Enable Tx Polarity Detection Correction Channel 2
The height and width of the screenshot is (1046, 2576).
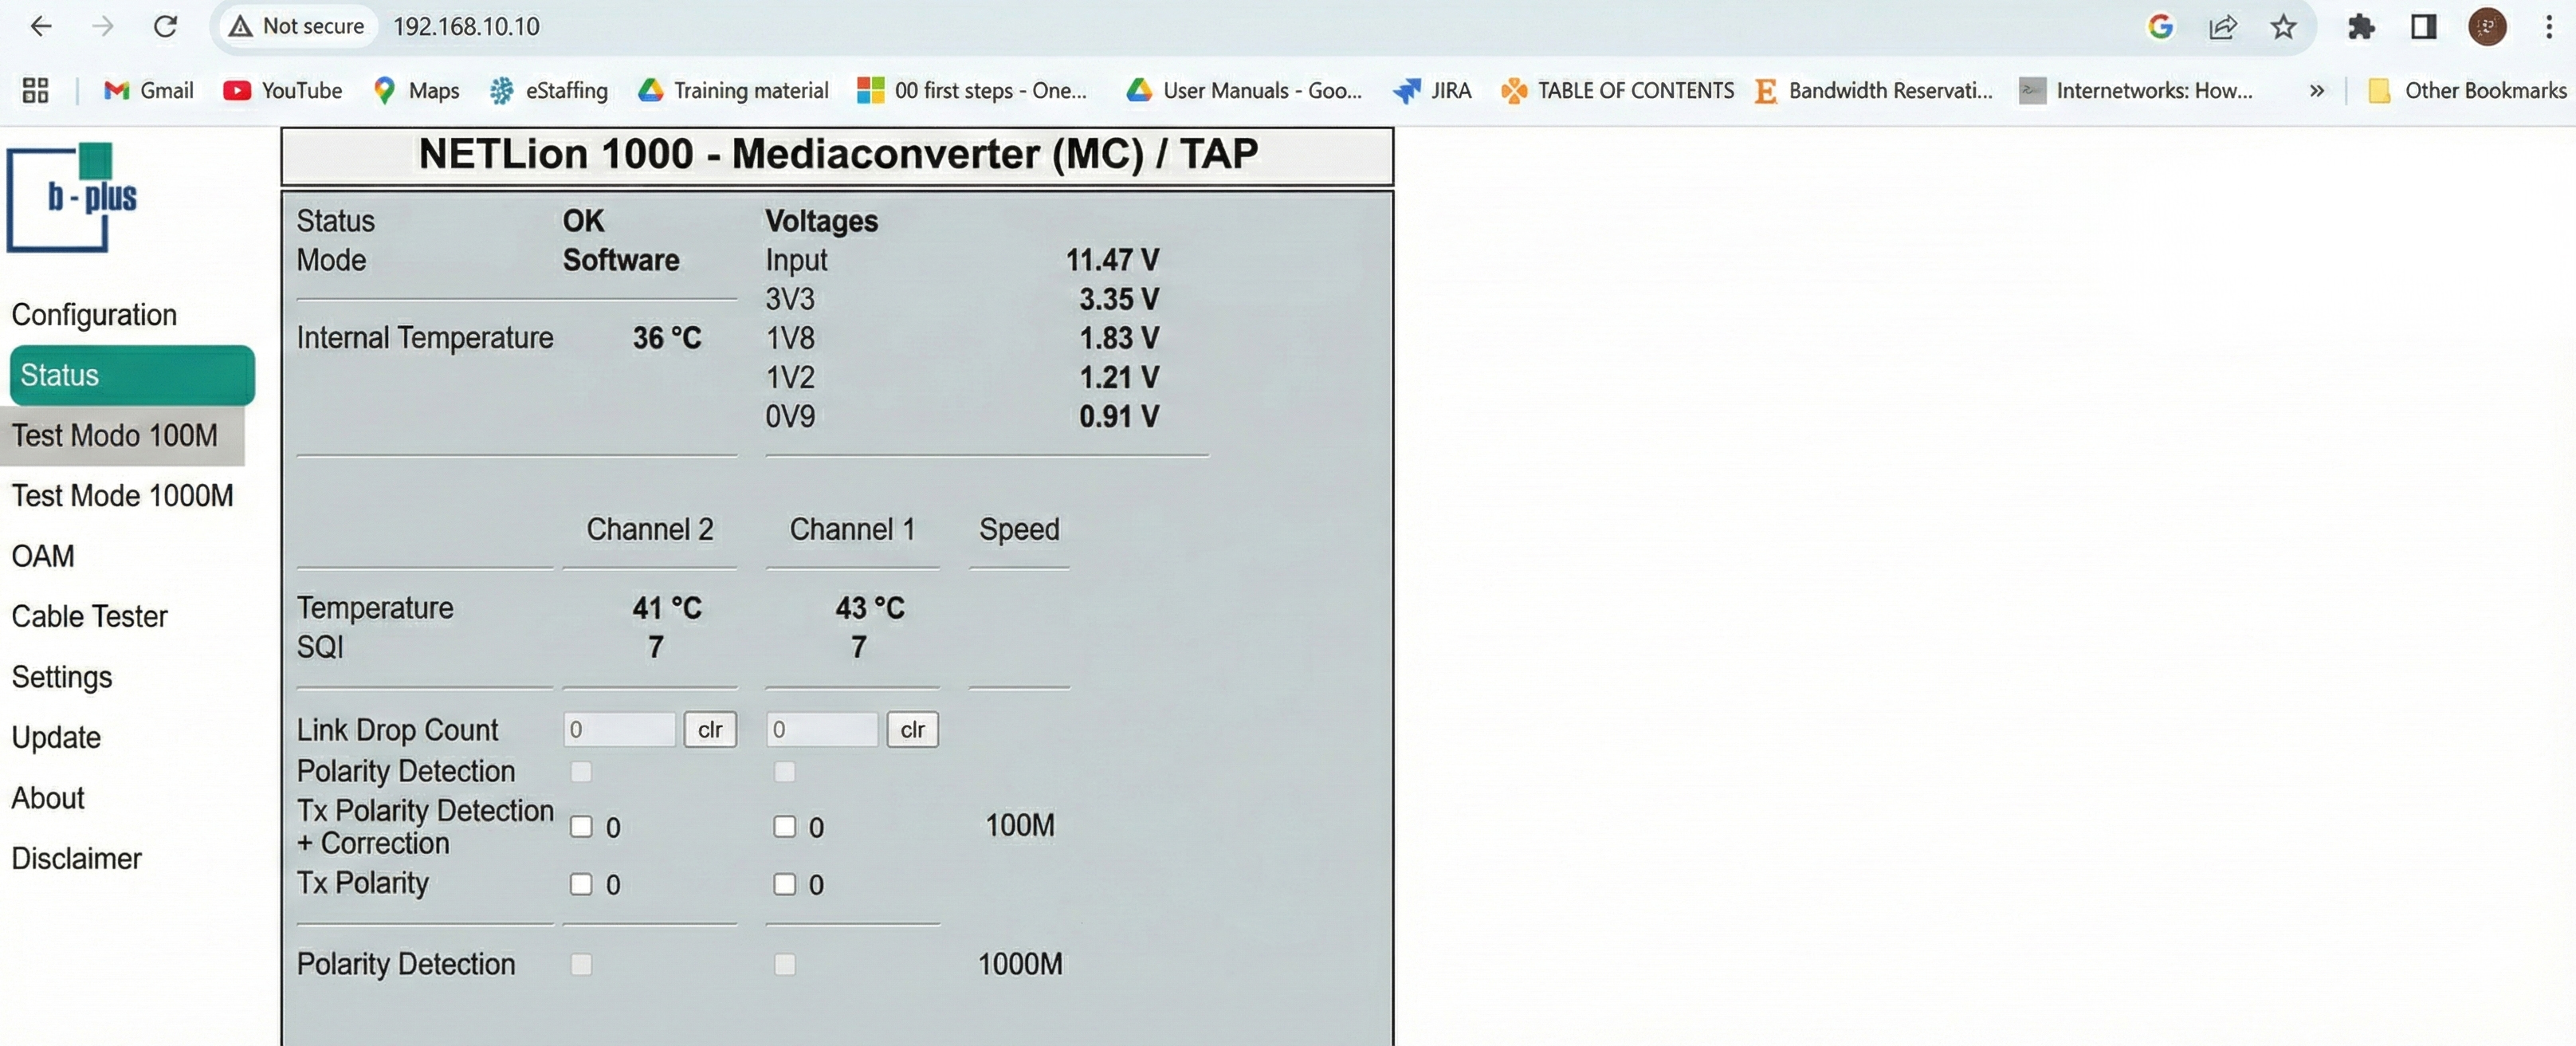pyautogui.click(x=581, y=827)
